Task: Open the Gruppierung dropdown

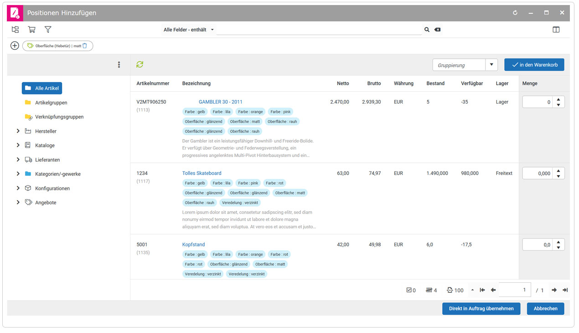Action: point(491,65)
